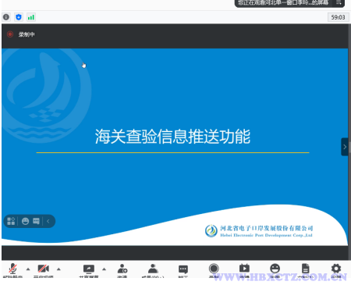Collapse the floating toolbar left arrow
This screenshot has height=285, width=351.
[x=48, y=221]
